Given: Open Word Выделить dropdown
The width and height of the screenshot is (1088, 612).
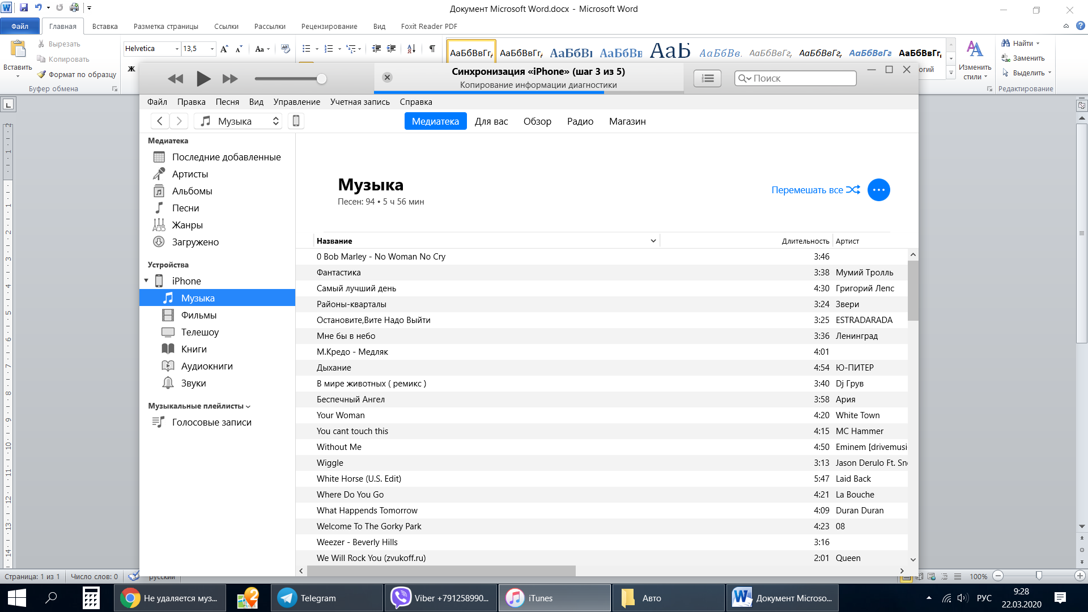Looking at the screenshot, I should 1027,73.
